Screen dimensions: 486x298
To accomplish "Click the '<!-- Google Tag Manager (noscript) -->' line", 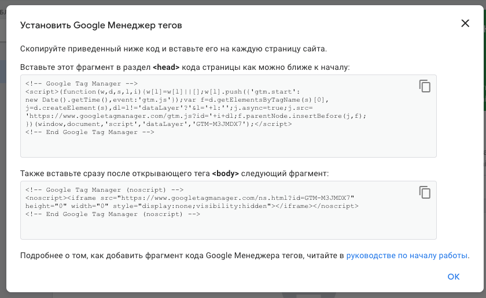I will tap(104, 190).
